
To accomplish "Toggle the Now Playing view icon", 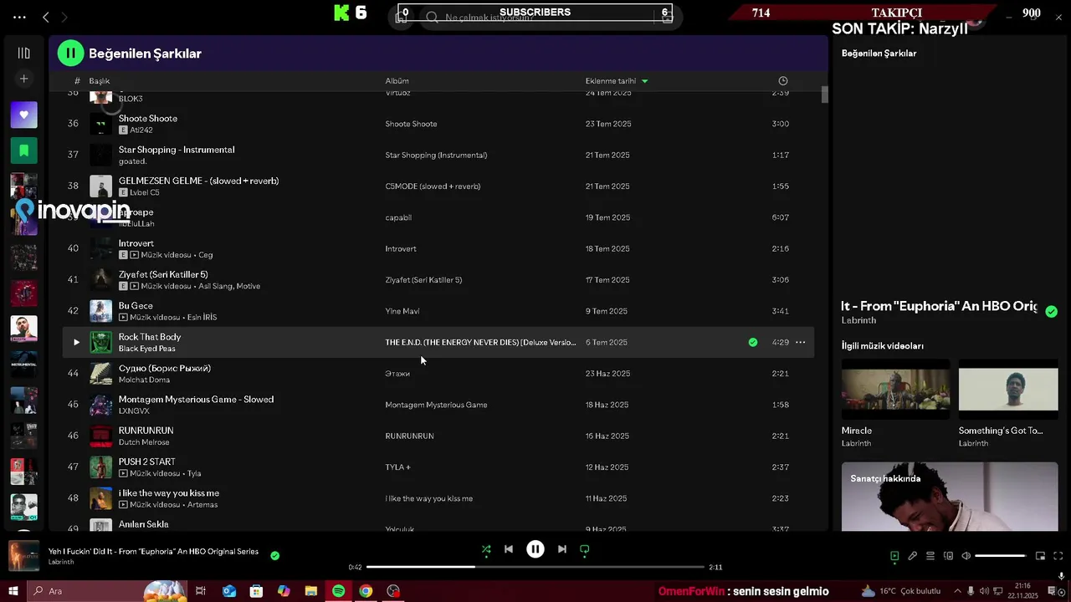I will coord(894,556).
